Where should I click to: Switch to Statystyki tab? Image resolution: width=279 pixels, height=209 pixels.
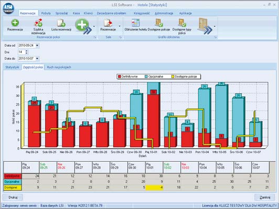click(x=12, y=67)
